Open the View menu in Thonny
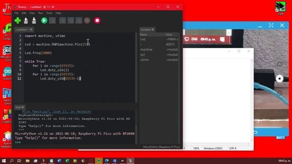 click(x=32, y=13)
